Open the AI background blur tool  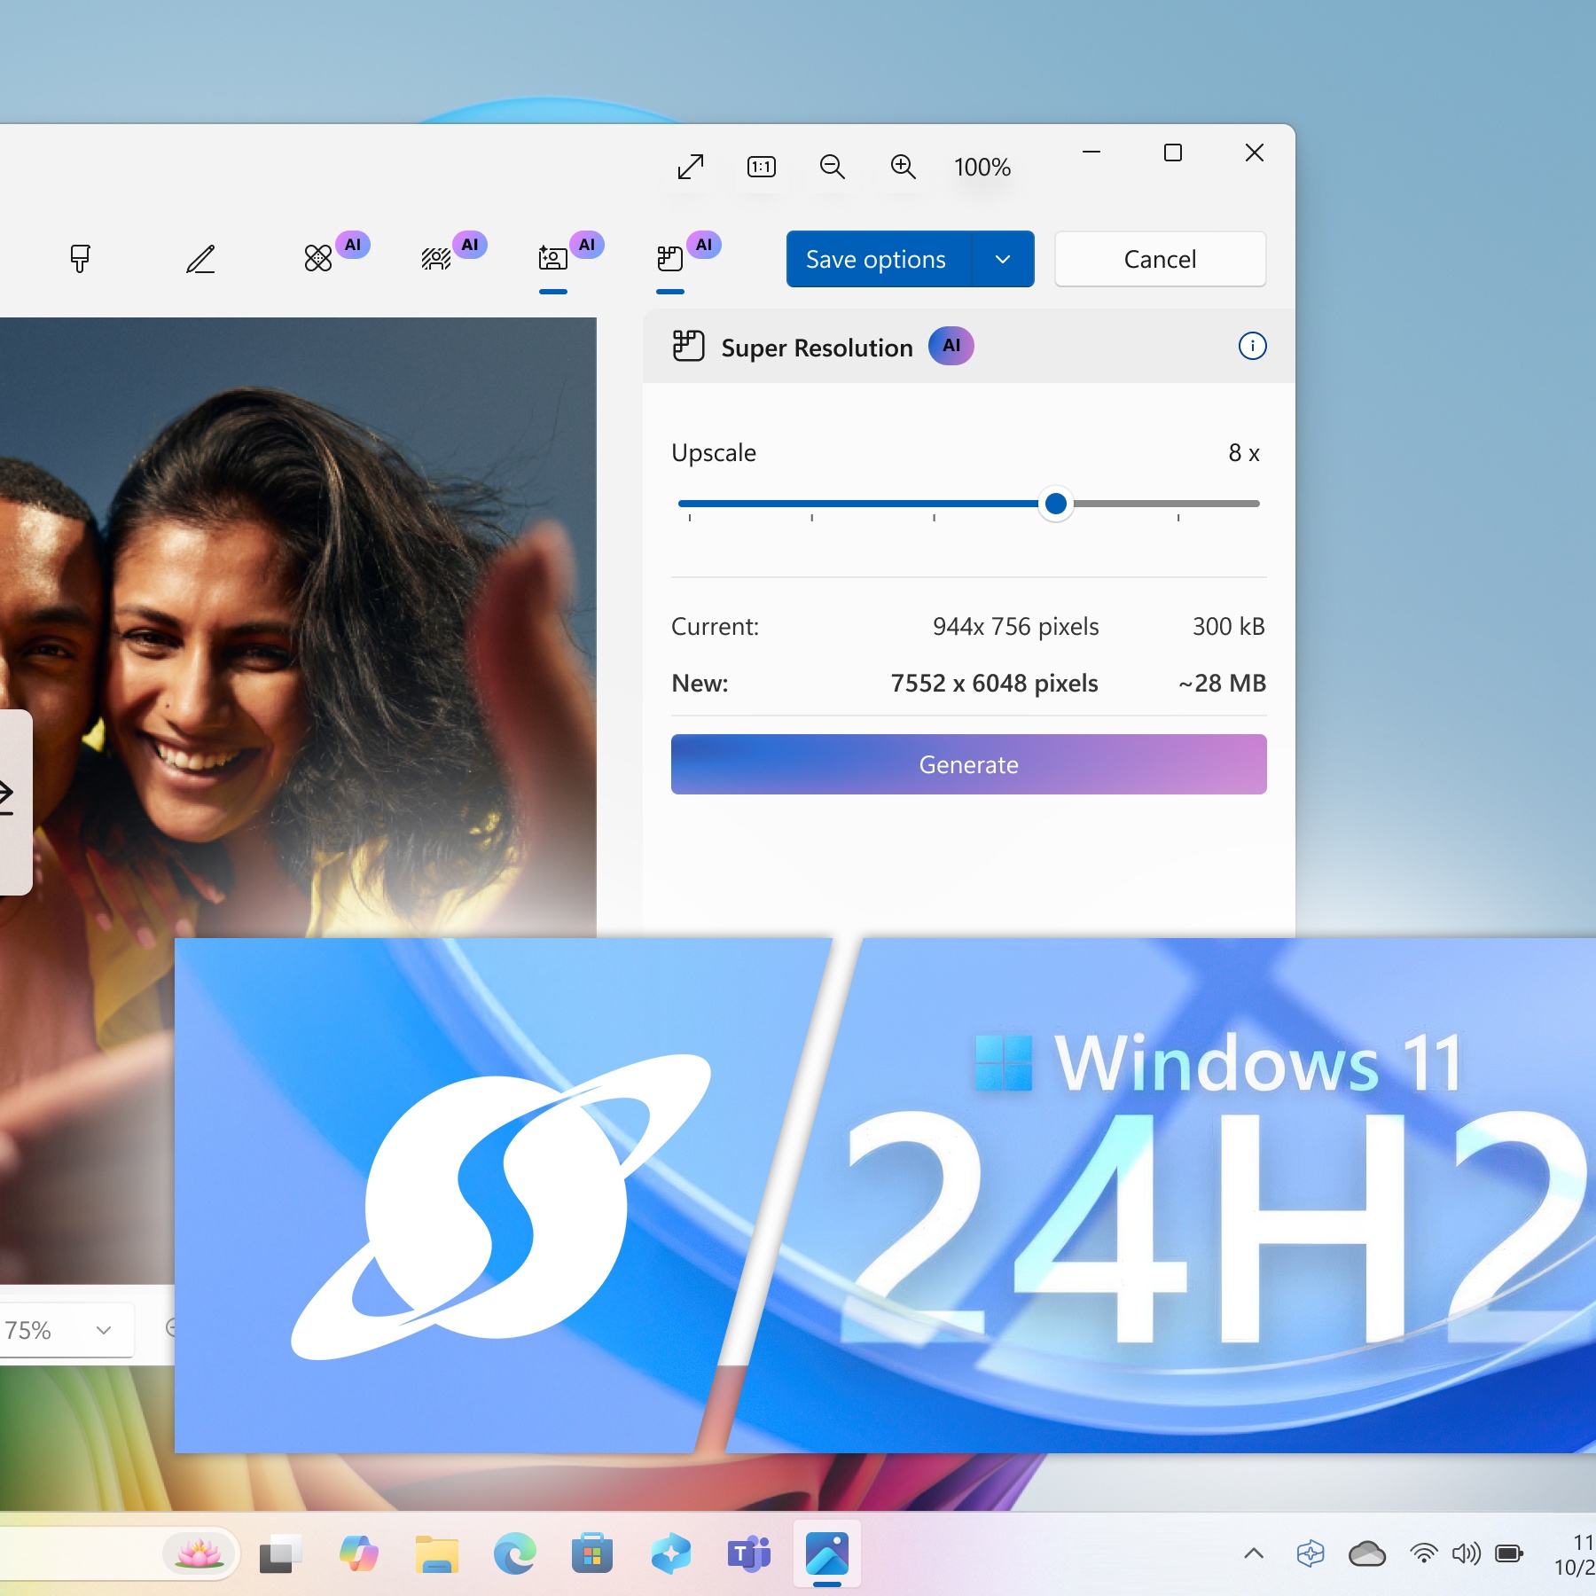pos(435,258)
